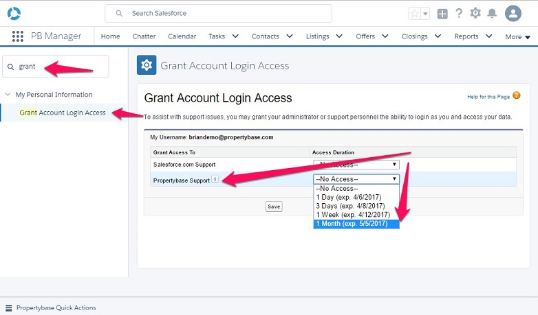Choose --No Access-- in dropdown list
Screen dimensions: 538x315
click(x=356, y=188)
